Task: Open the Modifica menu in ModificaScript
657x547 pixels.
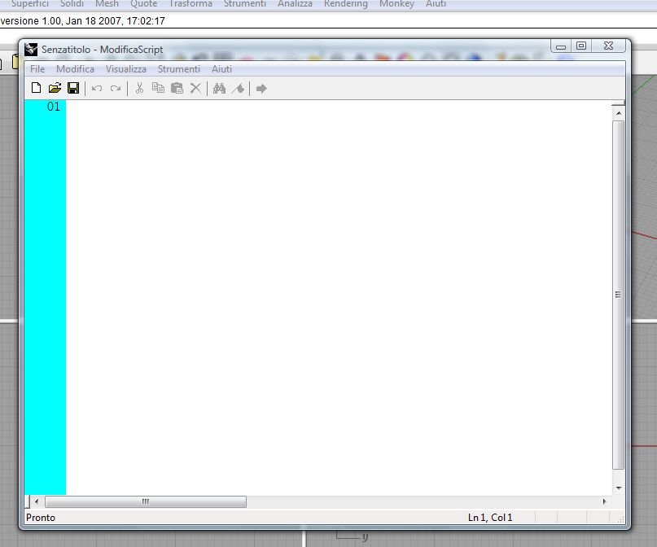Action: 75,69
